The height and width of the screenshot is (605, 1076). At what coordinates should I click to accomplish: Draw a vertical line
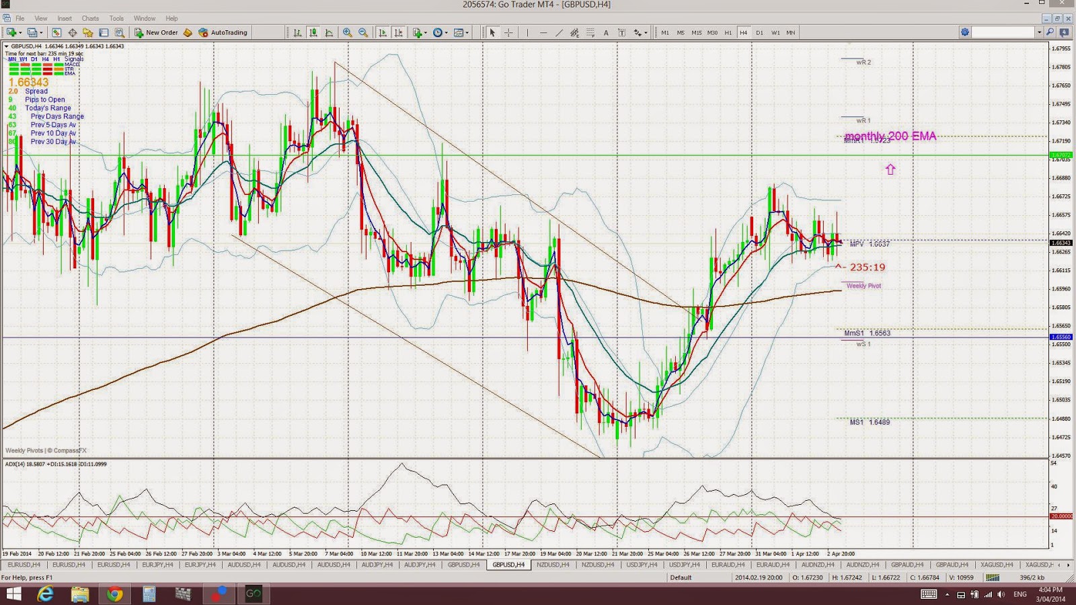[527, 32]
